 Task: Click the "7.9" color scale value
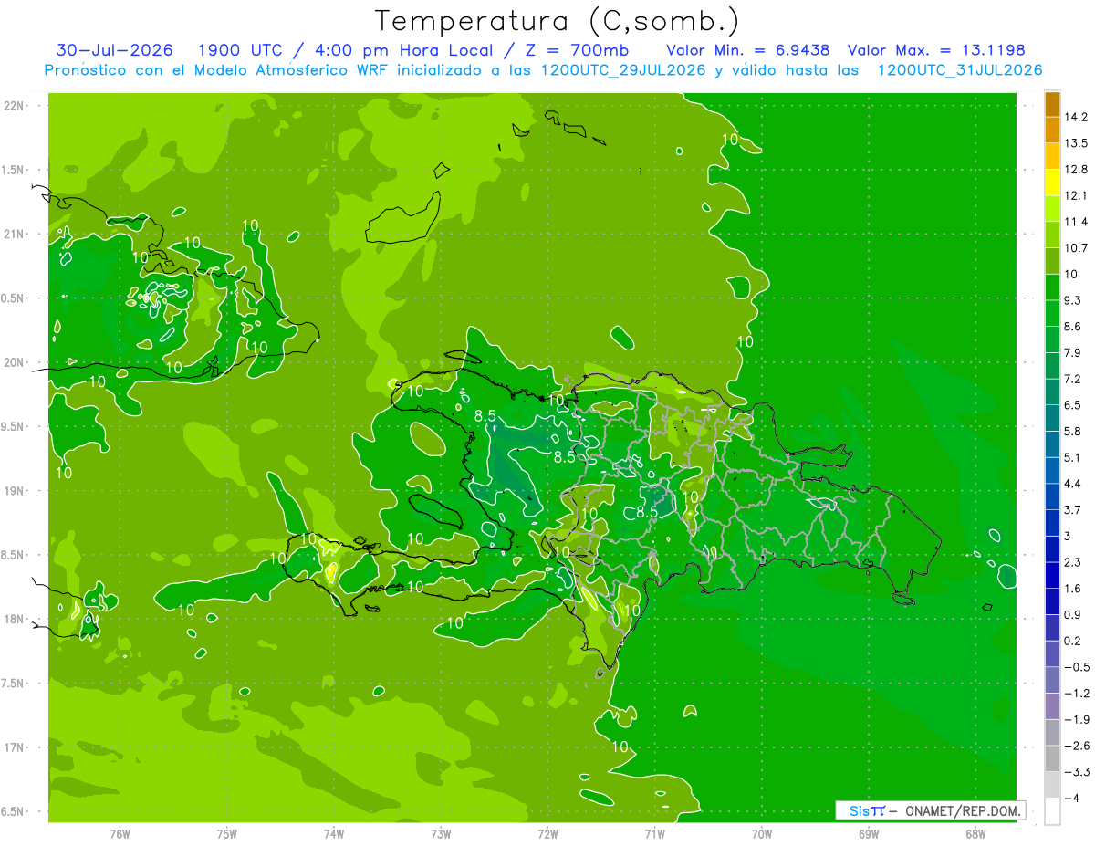pyautogui.click(x=1074, y=352)
